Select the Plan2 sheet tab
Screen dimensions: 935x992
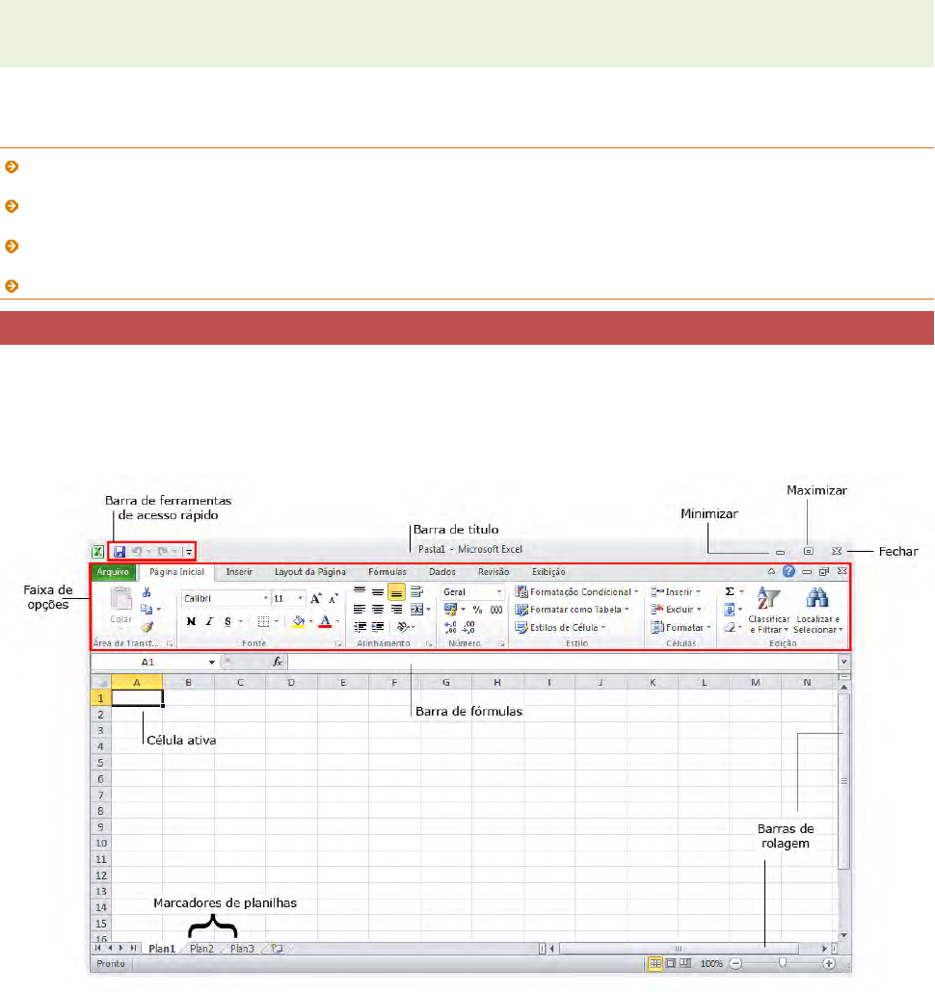(202, 949)
